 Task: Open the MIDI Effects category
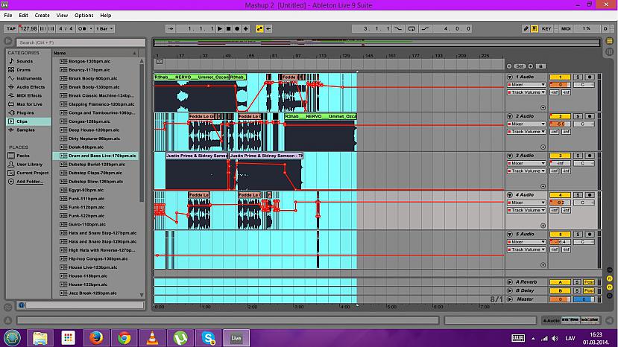click(29, 96)
